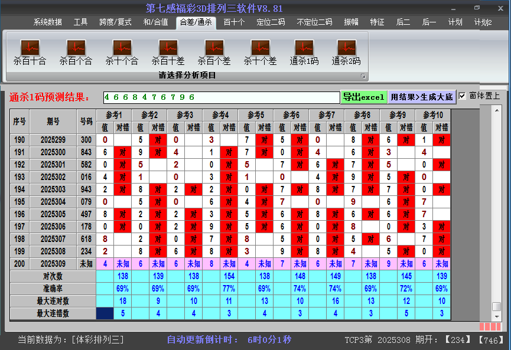The height and width of the screenshot is (350, 511).
Task: Select the 杀百个合 icon
Action: [76, 52]
